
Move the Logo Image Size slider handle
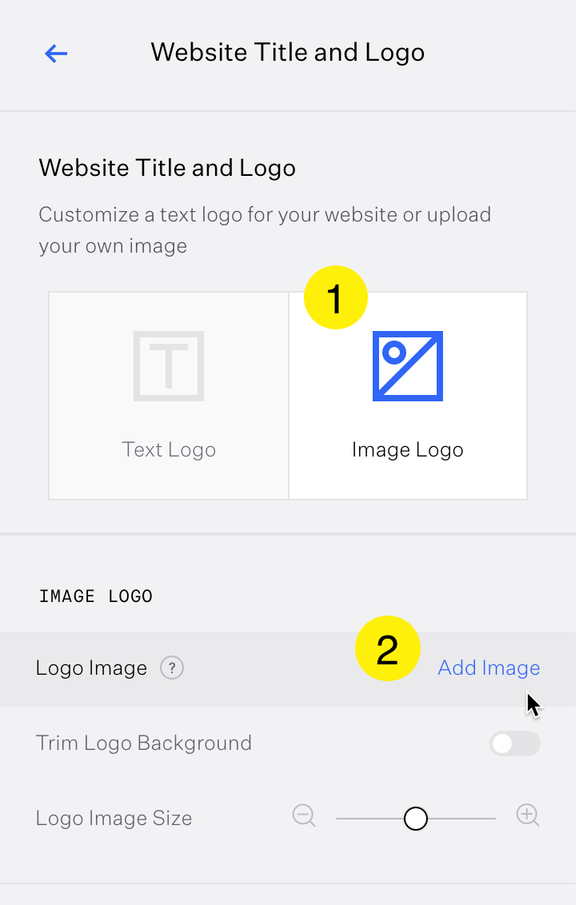(416, 819)
